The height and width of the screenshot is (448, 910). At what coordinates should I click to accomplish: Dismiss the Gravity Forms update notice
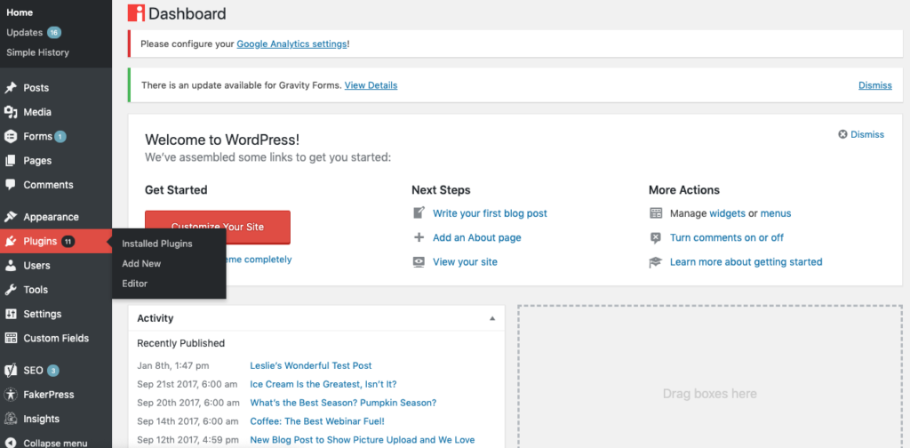875,85
